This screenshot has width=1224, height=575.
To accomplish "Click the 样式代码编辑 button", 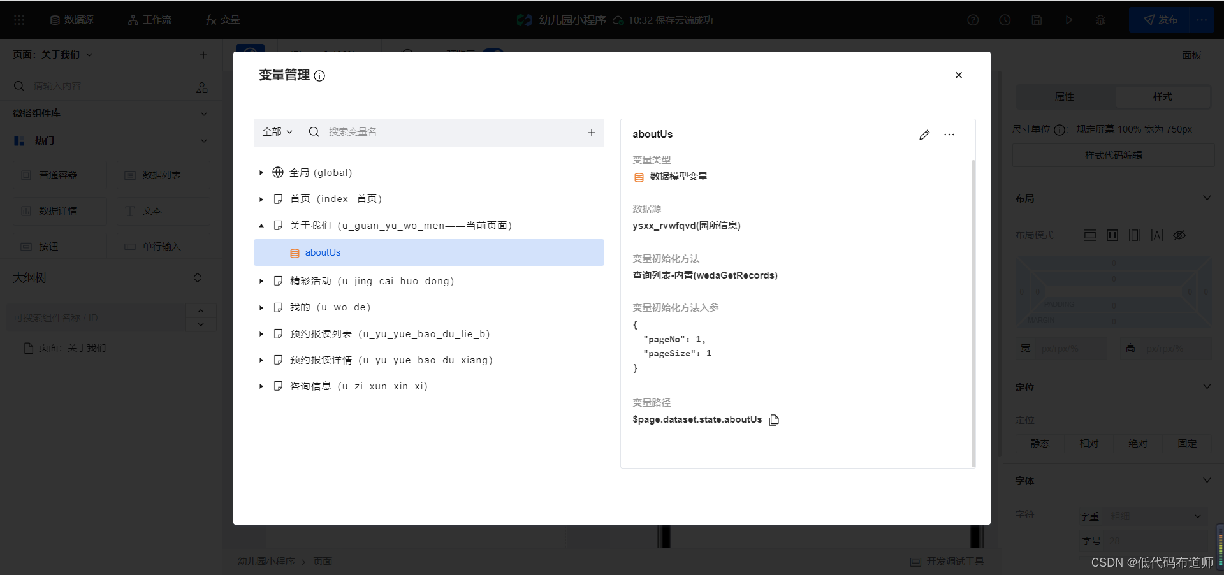I will 1113,156.
